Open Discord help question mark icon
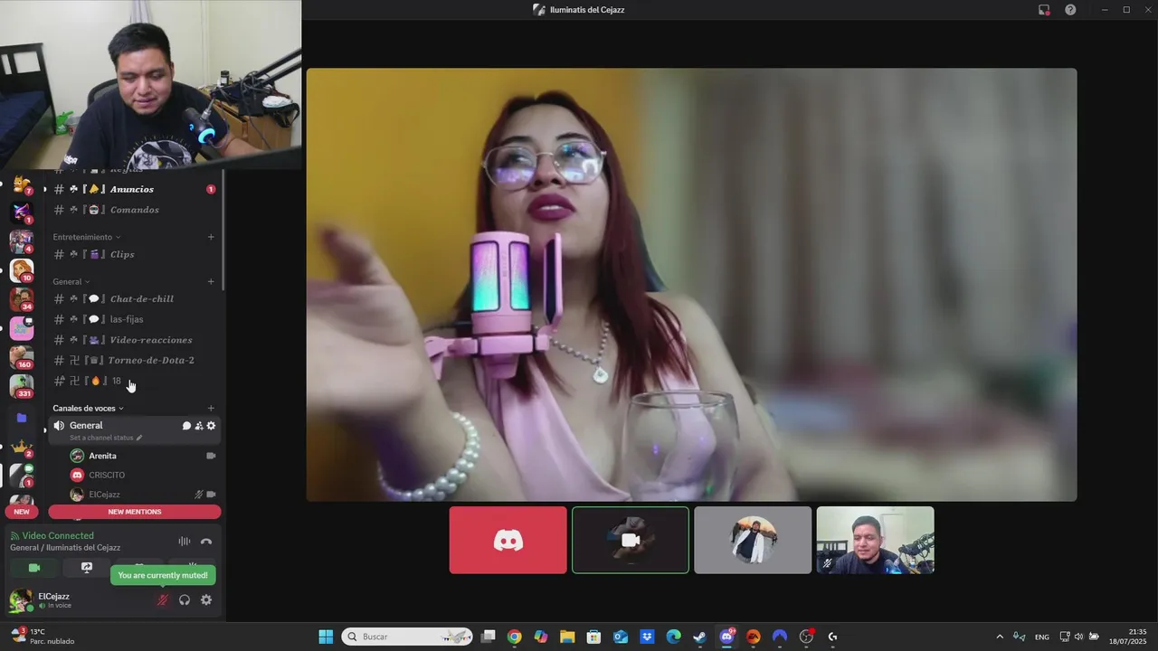This screenshot has height=651, width=1158. pyautogui.click(x=1070, y=10)
